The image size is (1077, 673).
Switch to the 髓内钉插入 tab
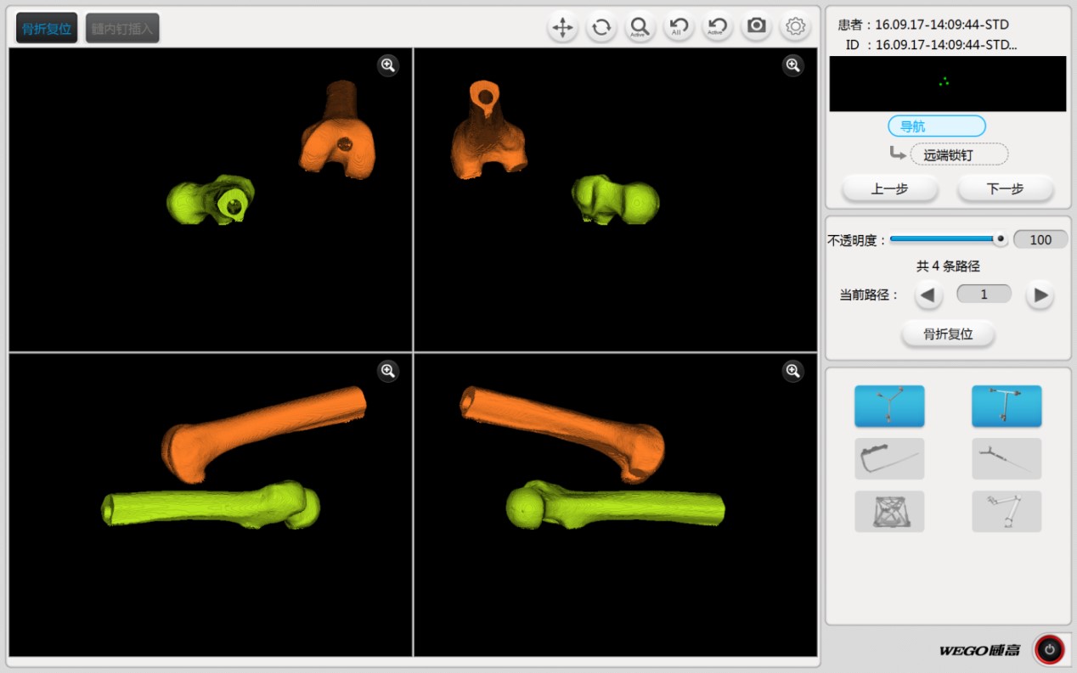point(122,28)
